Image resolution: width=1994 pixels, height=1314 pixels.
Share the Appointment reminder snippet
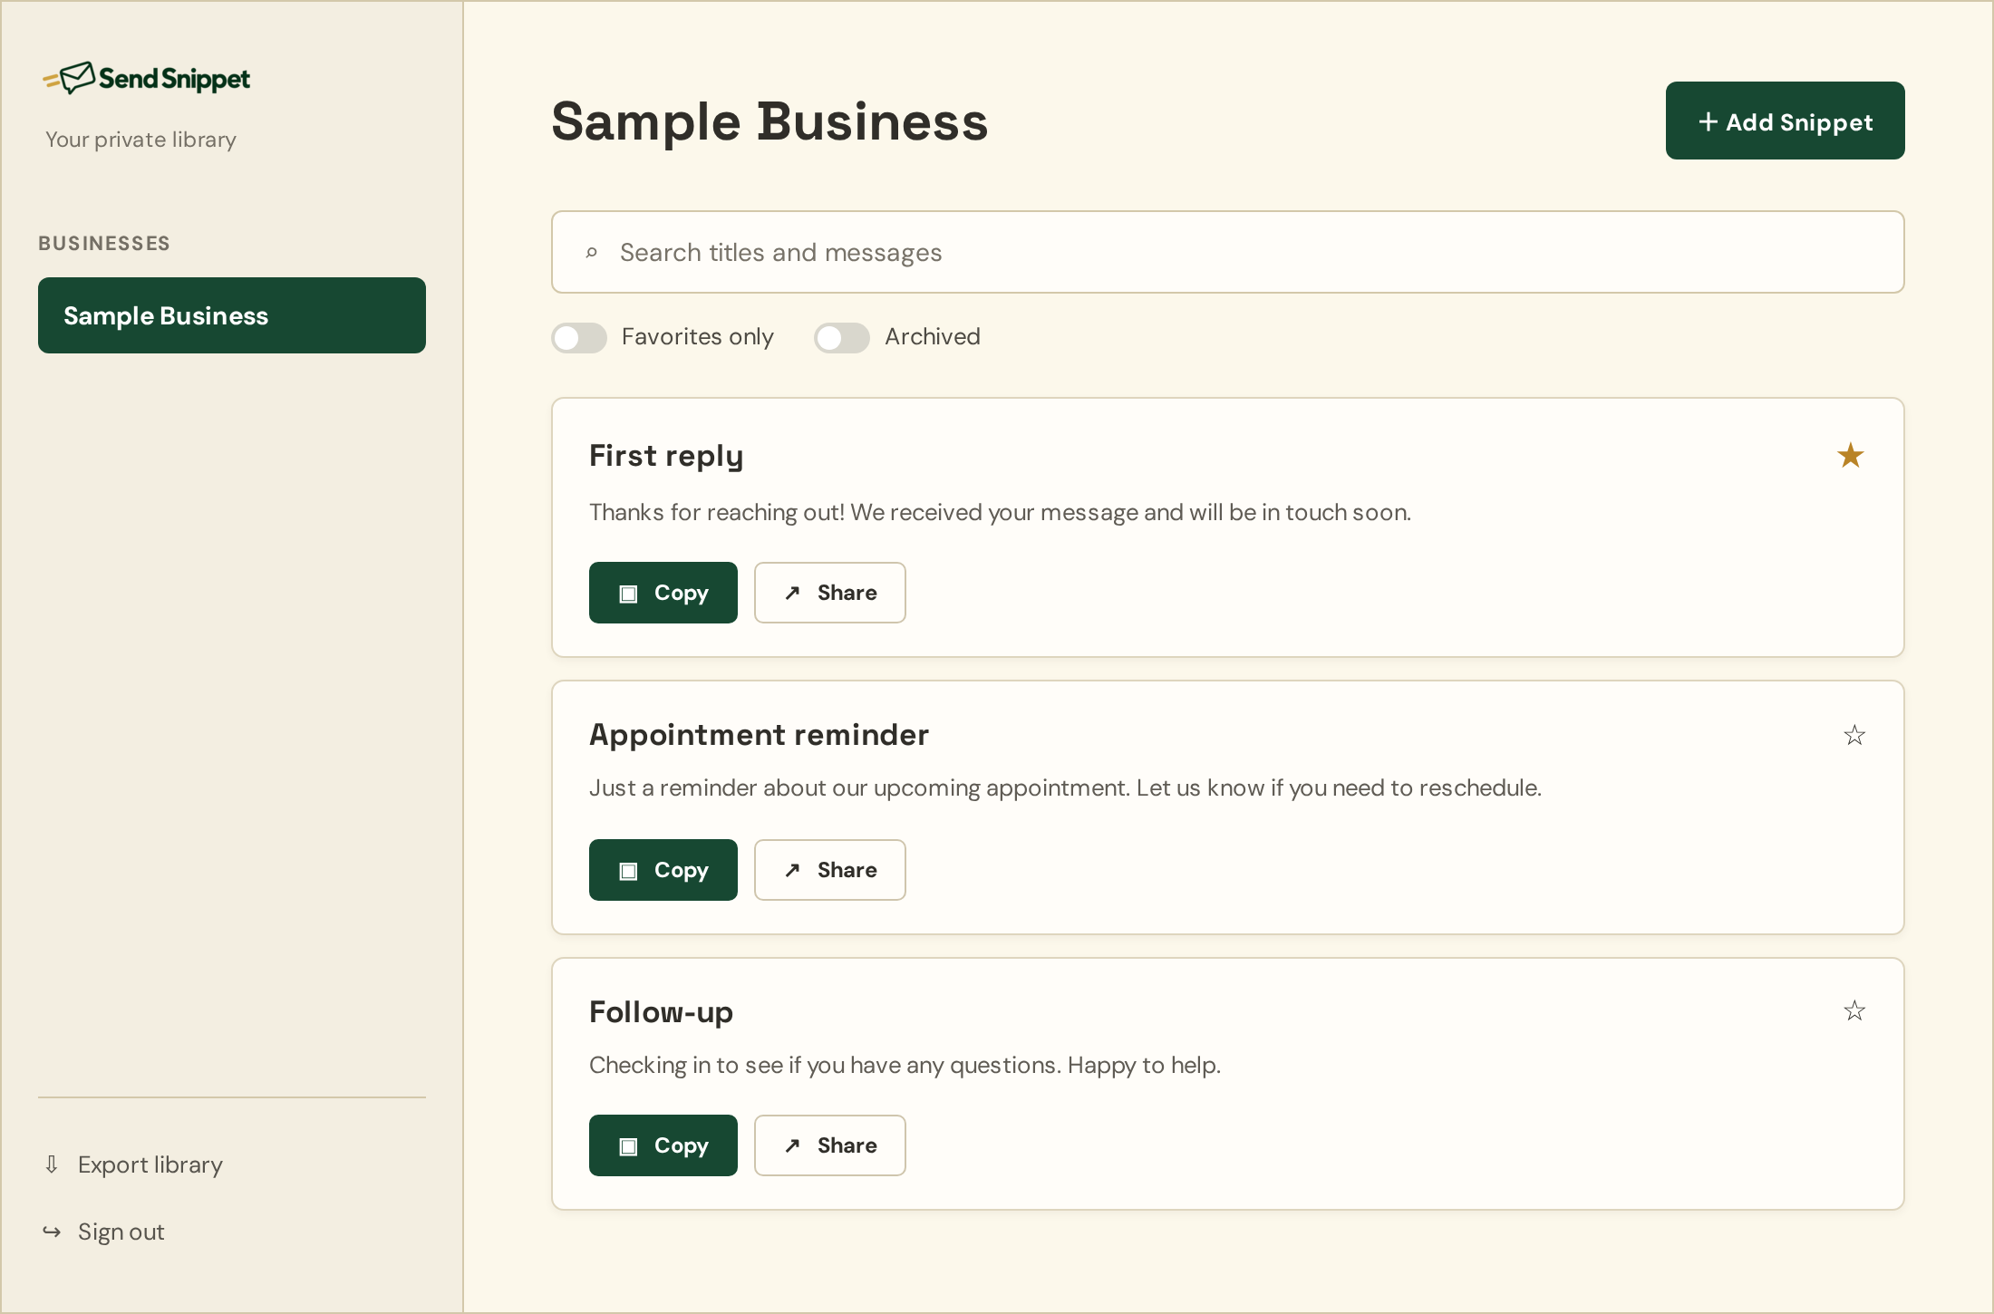(830, 870)
